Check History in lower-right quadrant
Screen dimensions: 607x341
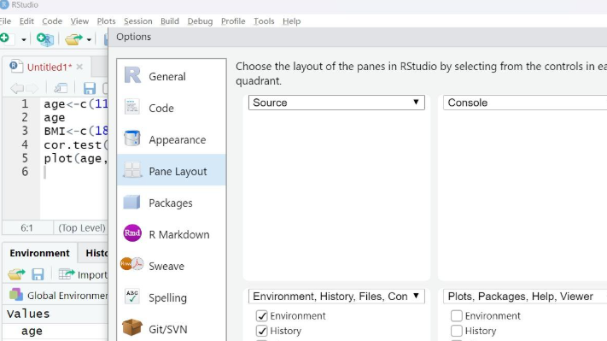tap(457, 331)
